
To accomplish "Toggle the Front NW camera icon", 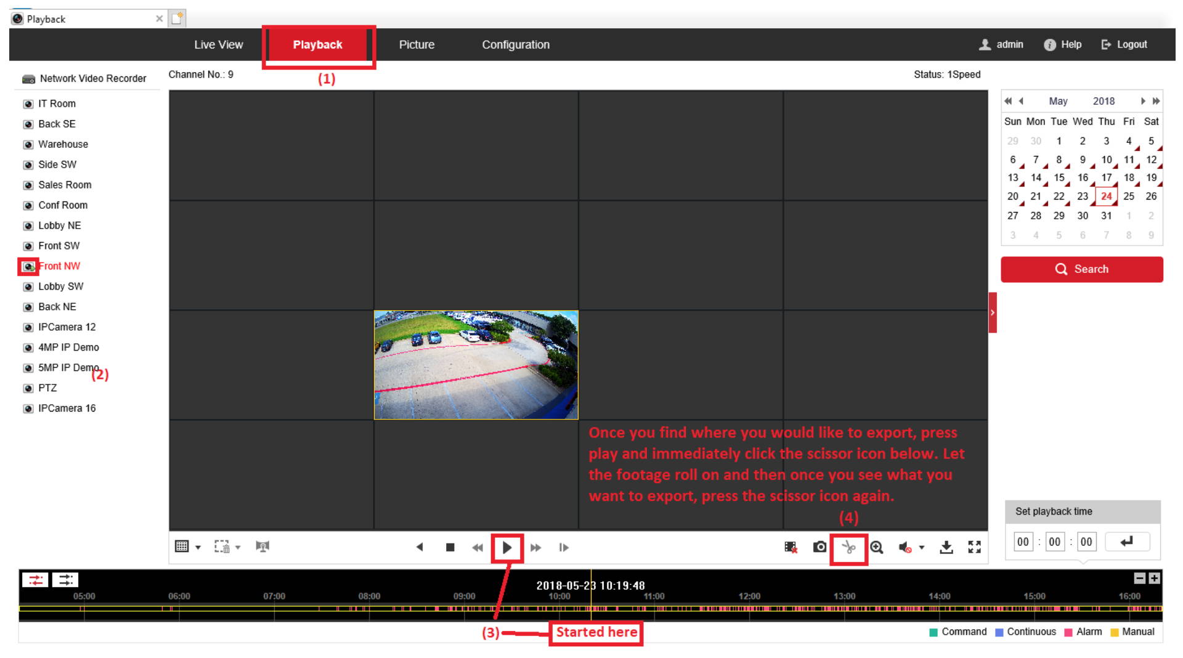I will coord(28,266).
